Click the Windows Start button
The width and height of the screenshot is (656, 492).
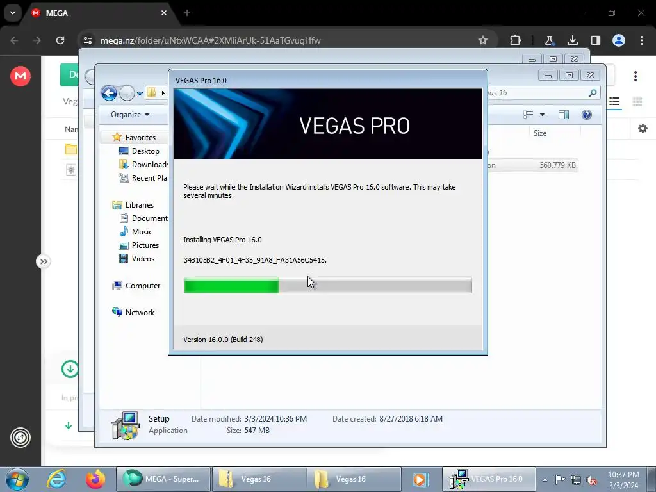(x=17, y=479)
